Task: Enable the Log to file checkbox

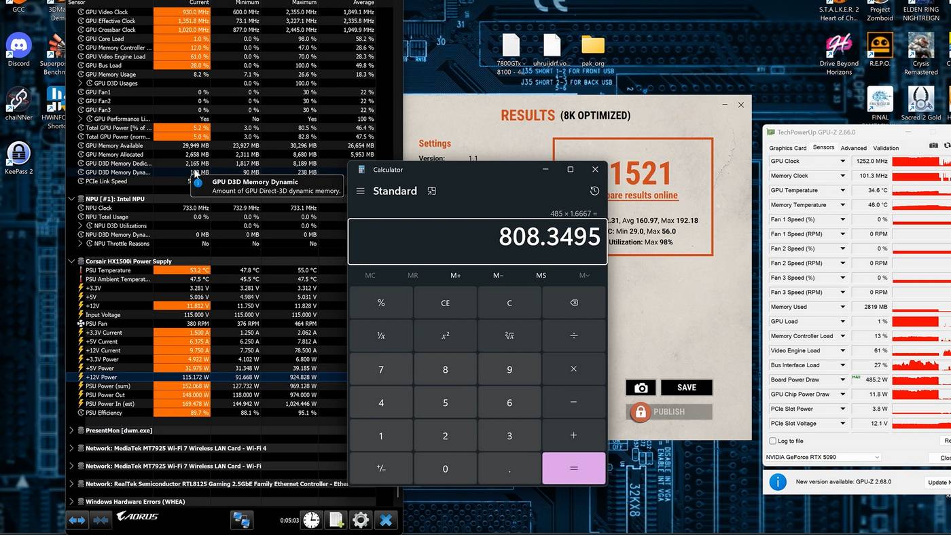Action: pos(772,441)
